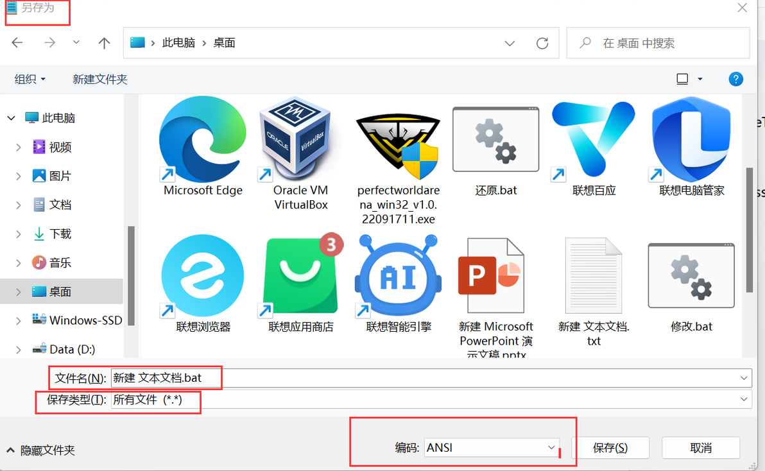Select 图片 in the navigation tree
The width and height of the screenshot is (765, 471).
[x=52, y=176]
